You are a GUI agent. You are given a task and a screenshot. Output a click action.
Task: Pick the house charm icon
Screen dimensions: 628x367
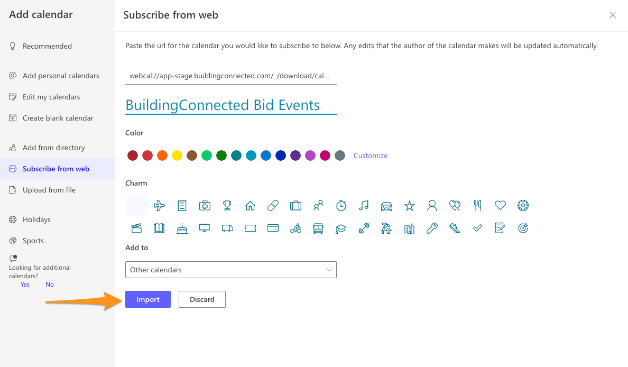click(x=250, y=206)
